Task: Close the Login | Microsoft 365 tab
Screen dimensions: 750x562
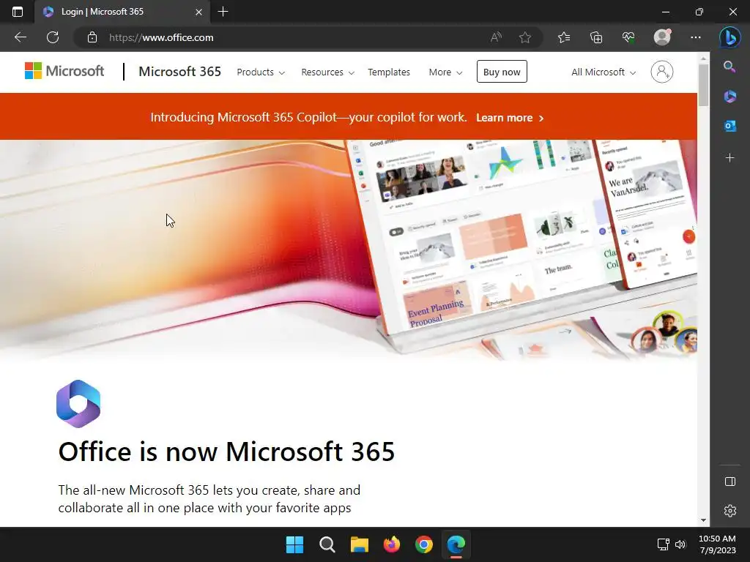Action: 198,12
